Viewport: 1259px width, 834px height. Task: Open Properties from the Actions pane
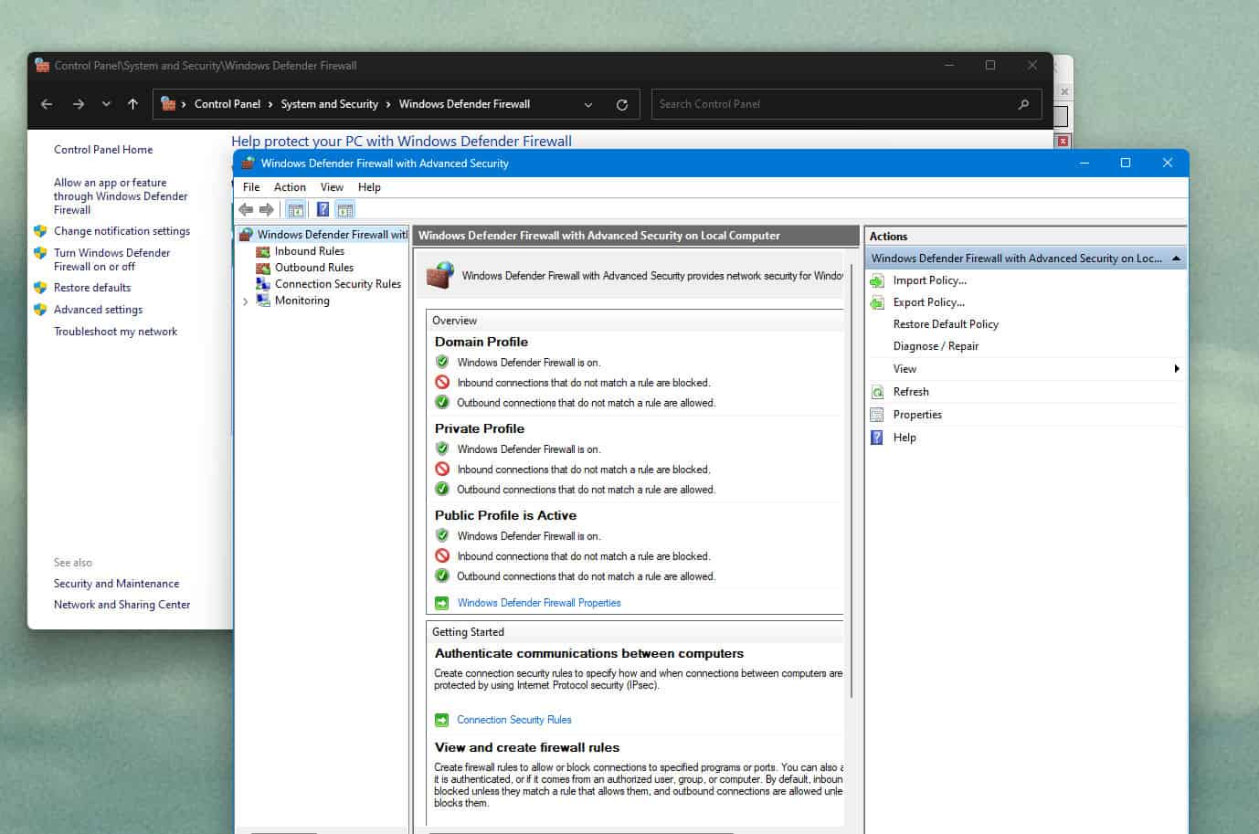coord(916,415)
